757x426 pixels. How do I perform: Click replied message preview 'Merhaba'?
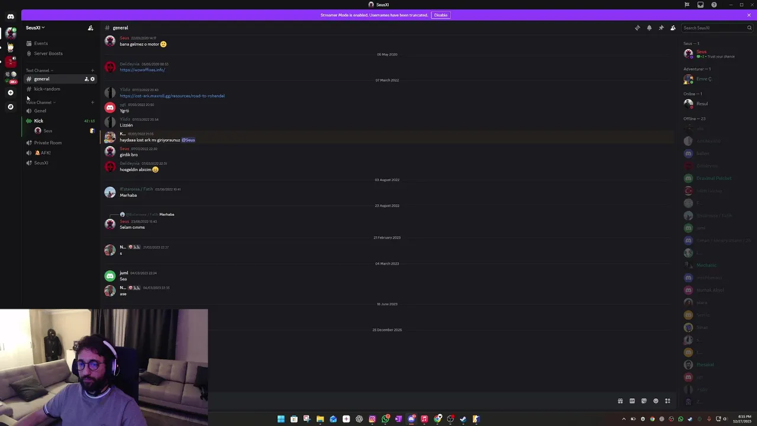click(167, 214)
